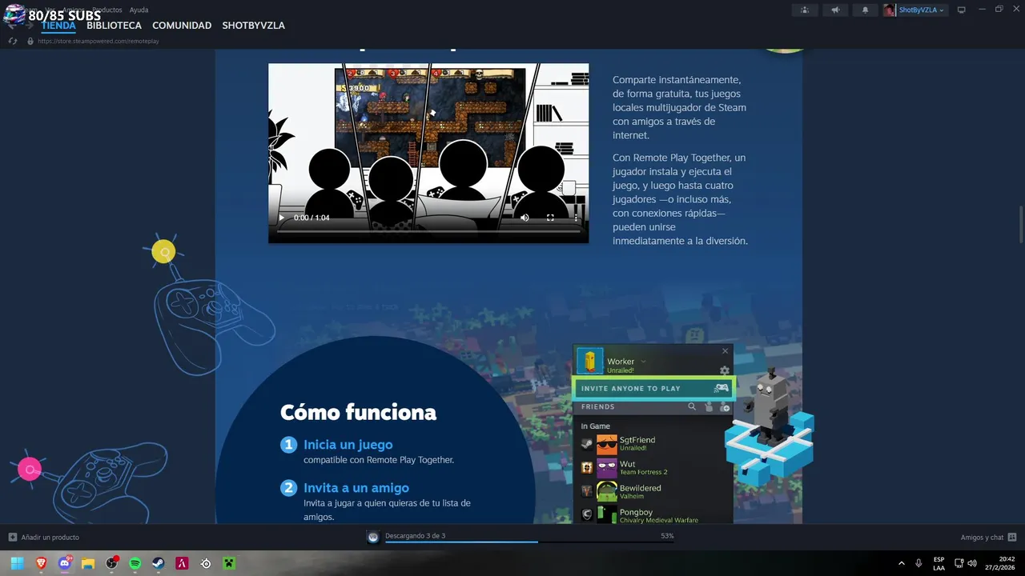Image resolution: width=1025 pixels, height=576 pixels.
Task: Click the taskbar microphone icon
Action: tap(918, 563)
